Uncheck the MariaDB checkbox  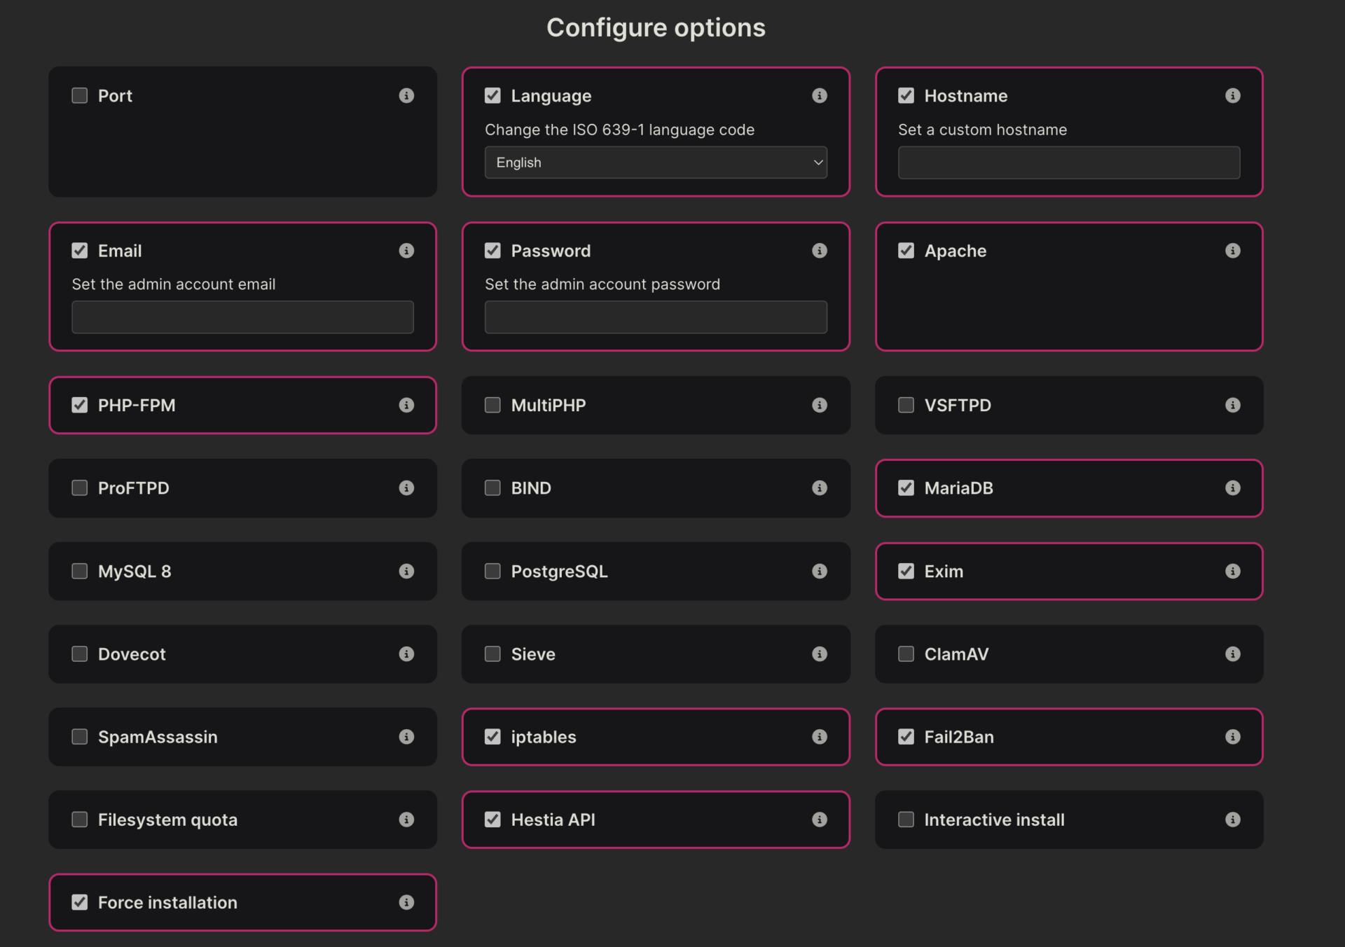coord(906,488)
